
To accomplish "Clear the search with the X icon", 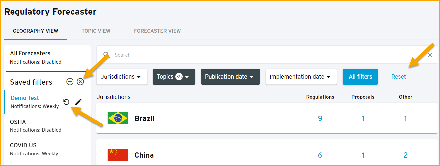I will pyautogui.click(x=430, y=55).
